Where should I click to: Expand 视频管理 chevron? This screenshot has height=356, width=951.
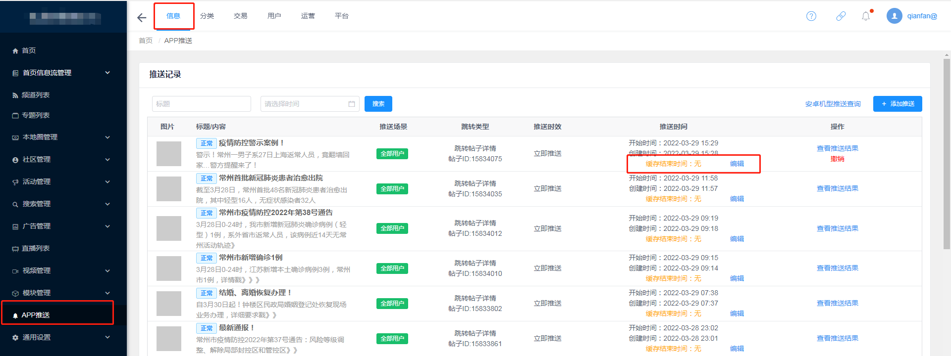click(107, 270)
